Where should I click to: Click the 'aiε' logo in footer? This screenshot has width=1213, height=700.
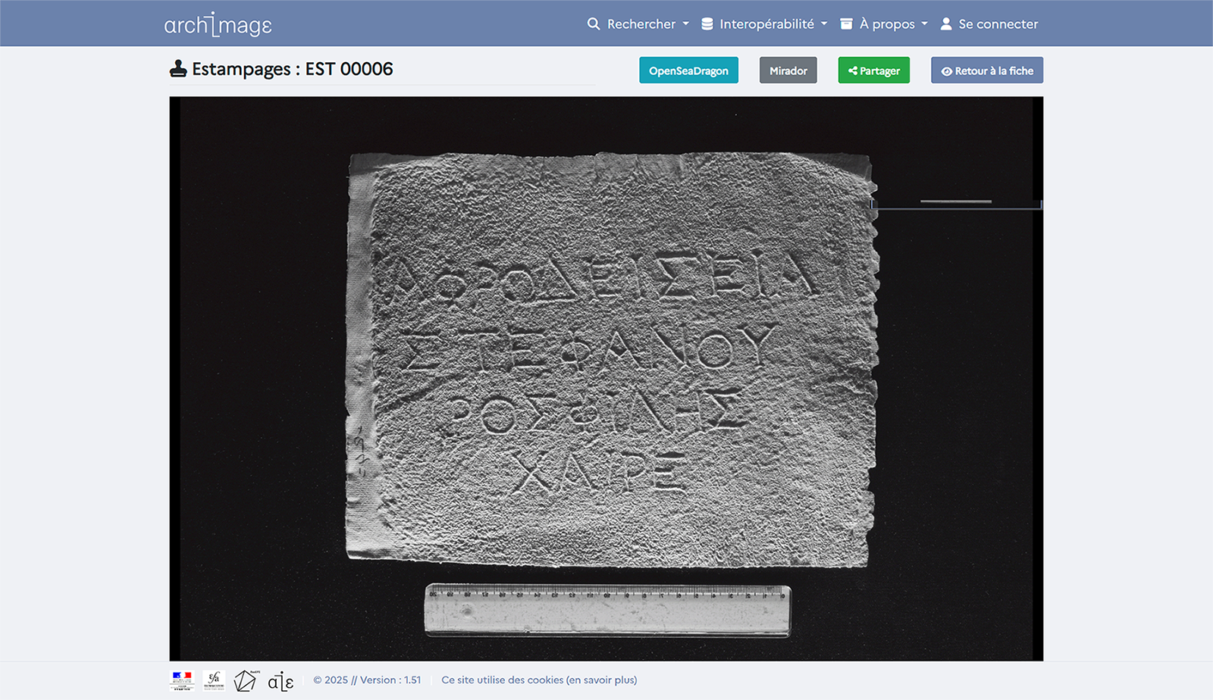(281, 681)
